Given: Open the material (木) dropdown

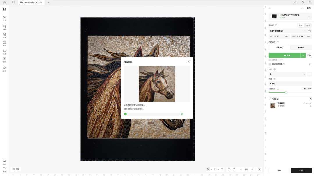Looking at the screenshot, I should point(287,74).
